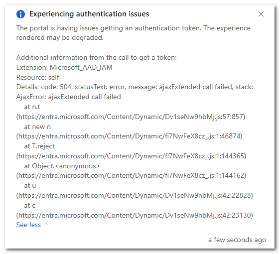Image resolution: width=280 pixels, height=254 pixels.
Task: Click 'The portal is having issues' message
Action: pos(134,33)
